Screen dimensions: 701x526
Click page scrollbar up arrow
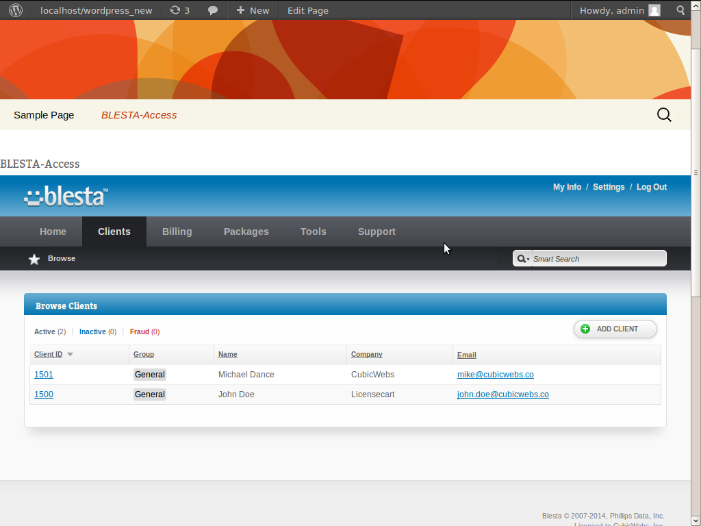696,4
